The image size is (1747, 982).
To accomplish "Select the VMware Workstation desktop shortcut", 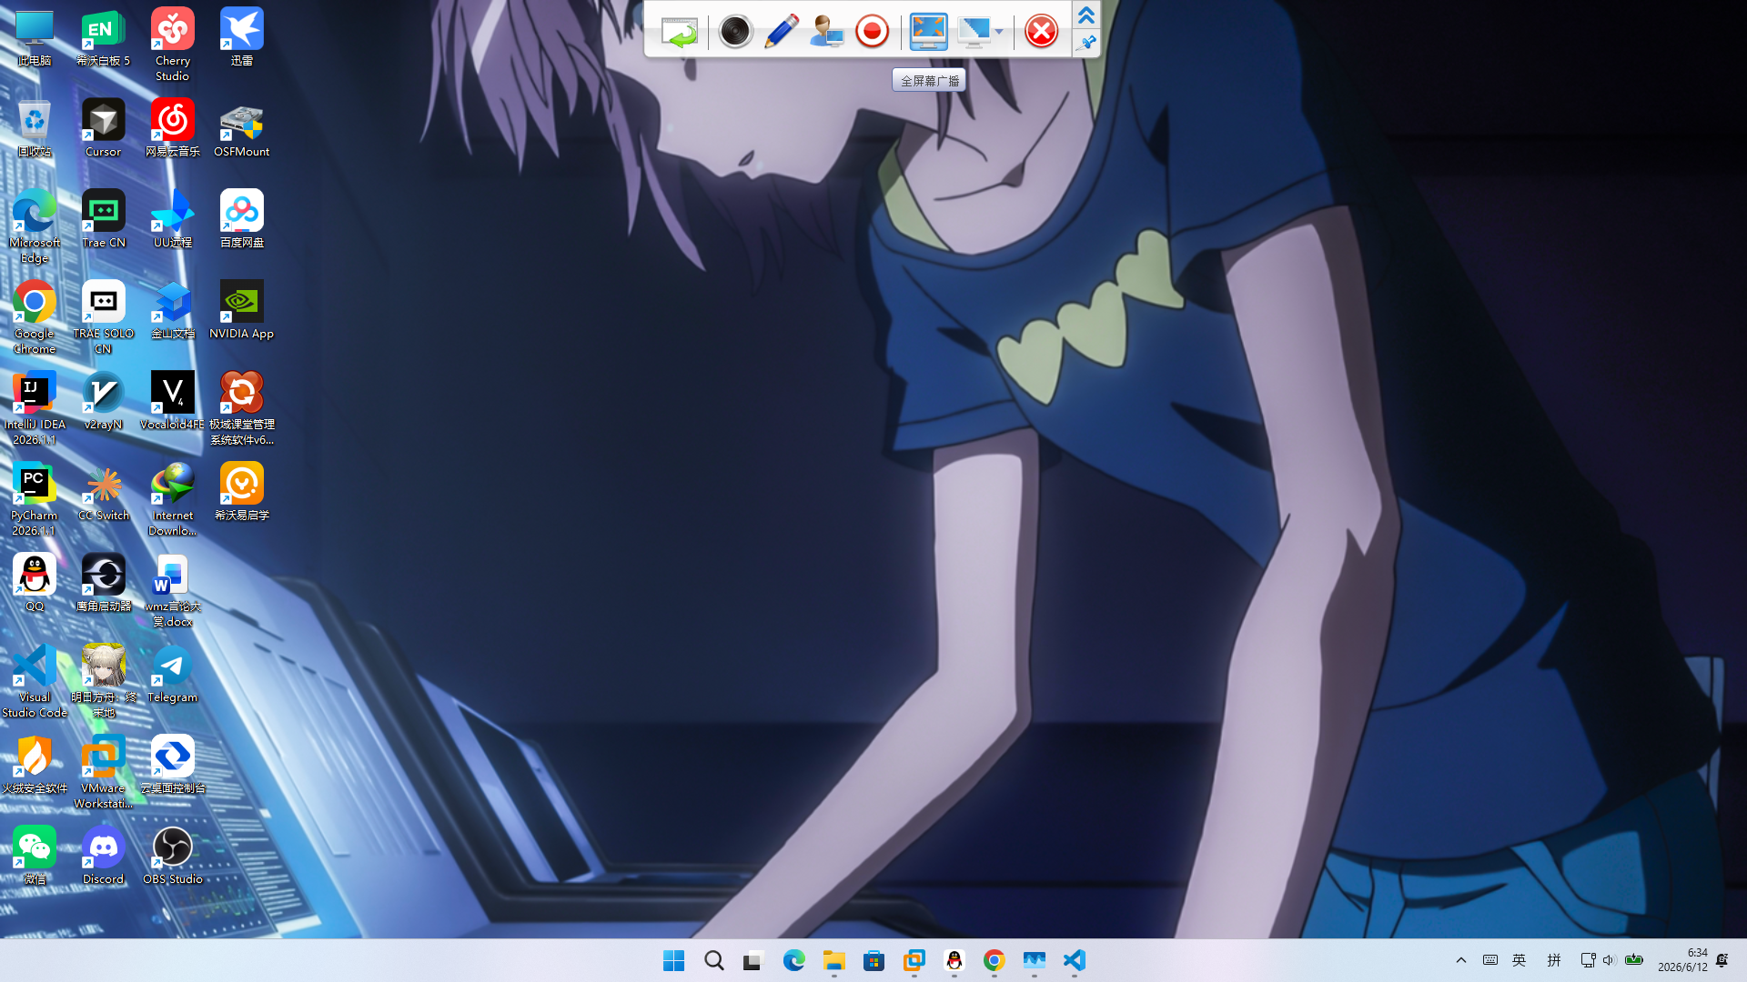I will (104, 773).
